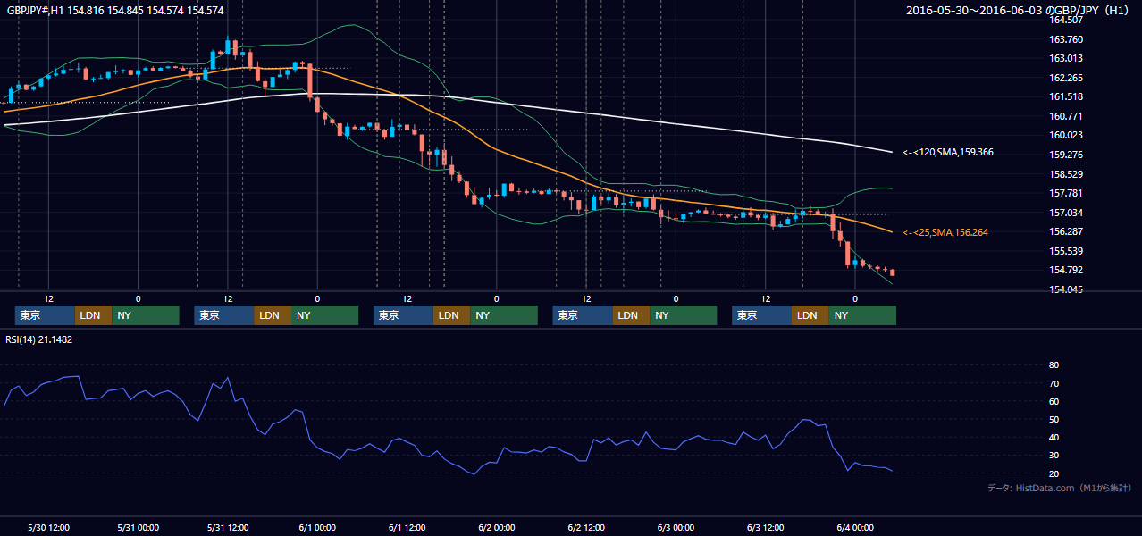The image size is (1142, 536).
Task: Click the LDN session block for 6/3
Action: point(810,315)
